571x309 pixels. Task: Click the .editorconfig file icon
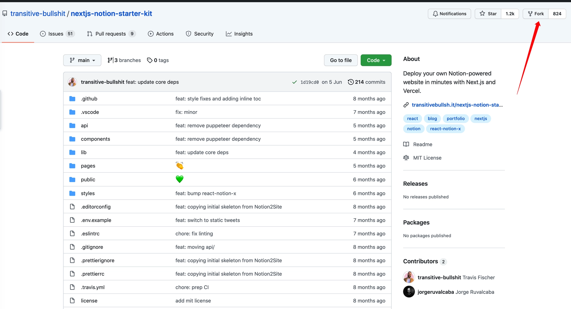[x=72, y=207]
